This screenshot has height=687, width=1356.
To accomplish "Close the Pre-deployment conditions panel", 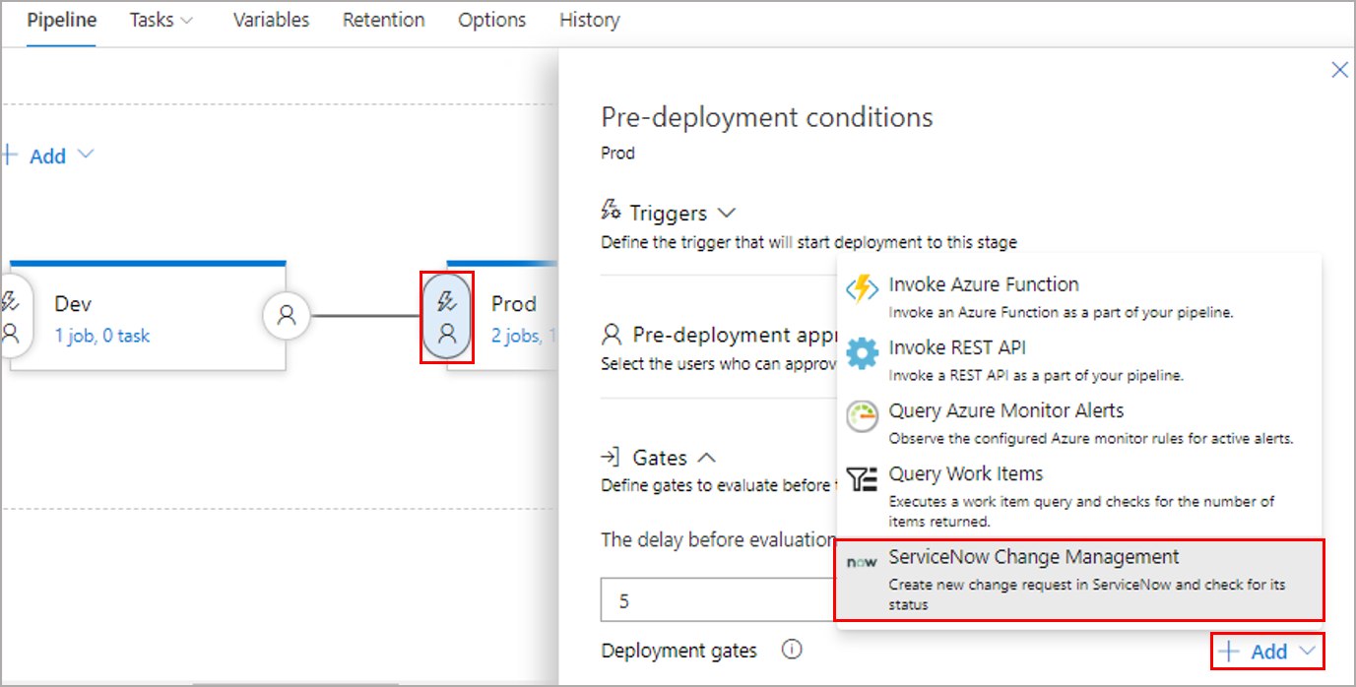I will click(1339, 69).
